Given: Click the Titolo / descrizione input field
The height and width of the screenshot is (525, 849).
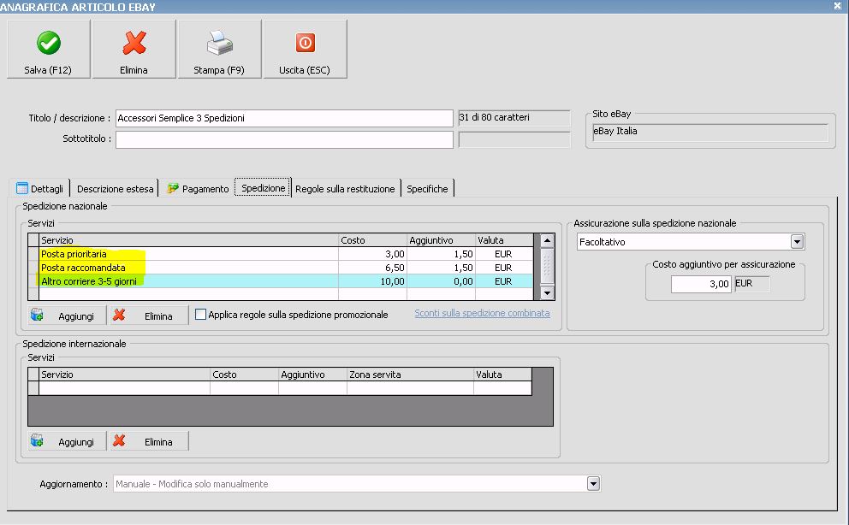Looking at the screenshot, I should [x=284, y=118].
